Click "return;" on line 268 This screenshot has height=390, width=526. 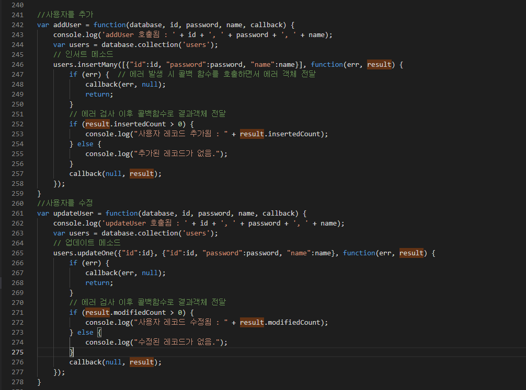point(99,283)
